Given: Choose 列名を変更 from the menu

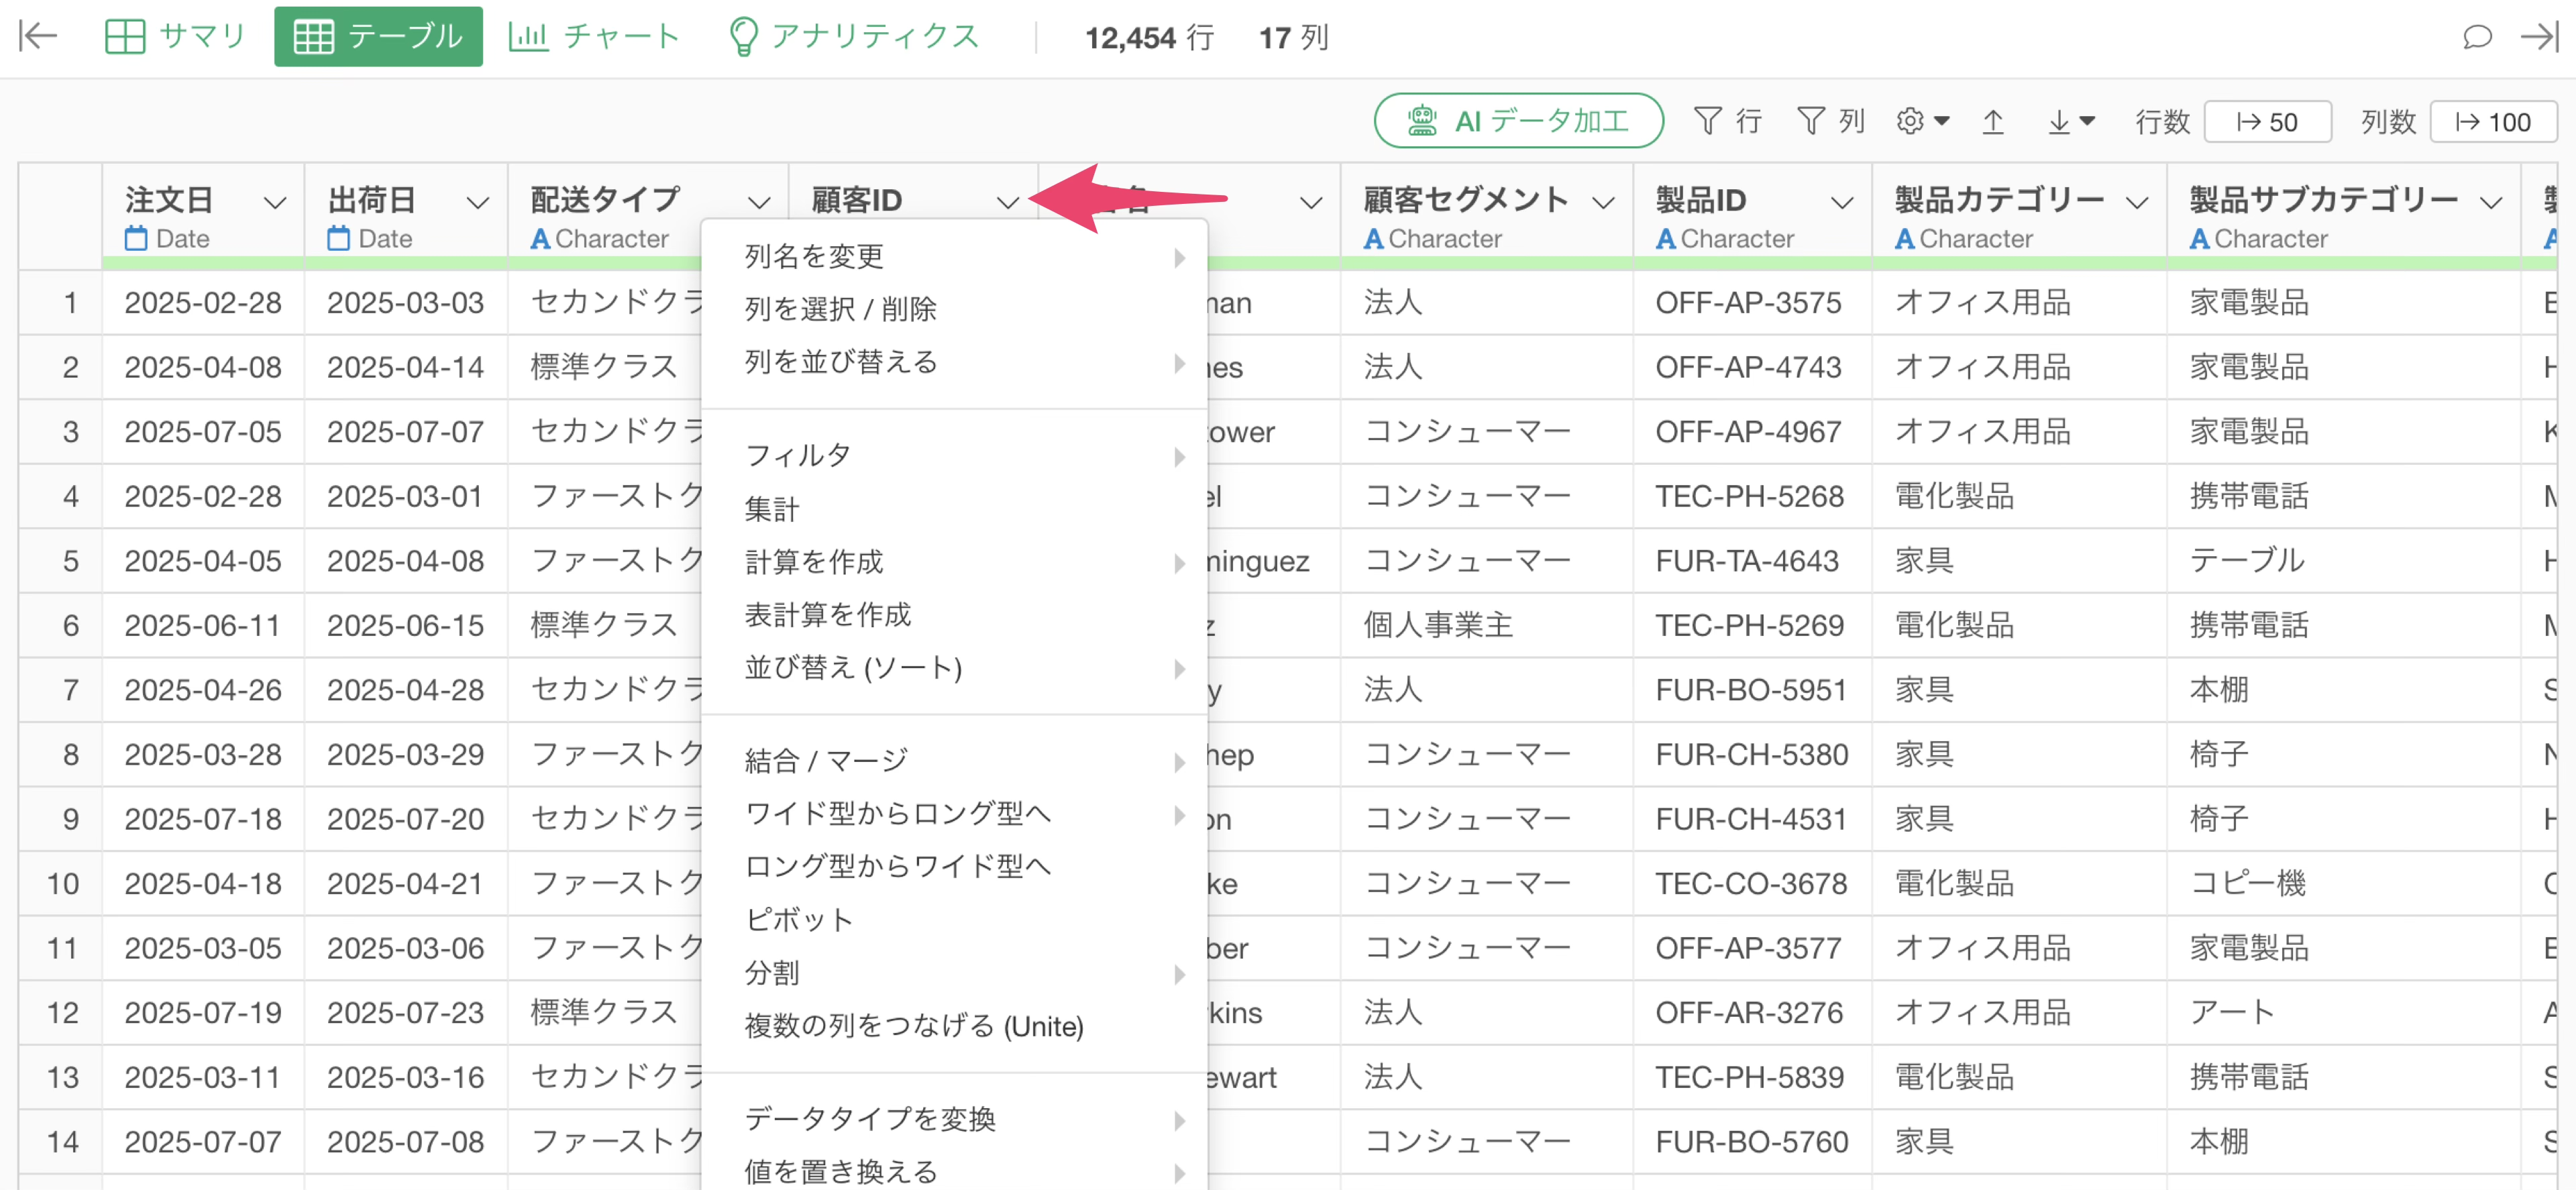Looking at the screenshot, I should [955, 256].
